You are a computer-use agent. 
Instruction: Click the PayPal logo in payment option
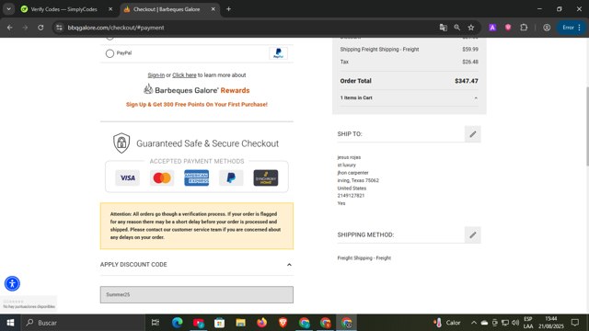(278, 53)
